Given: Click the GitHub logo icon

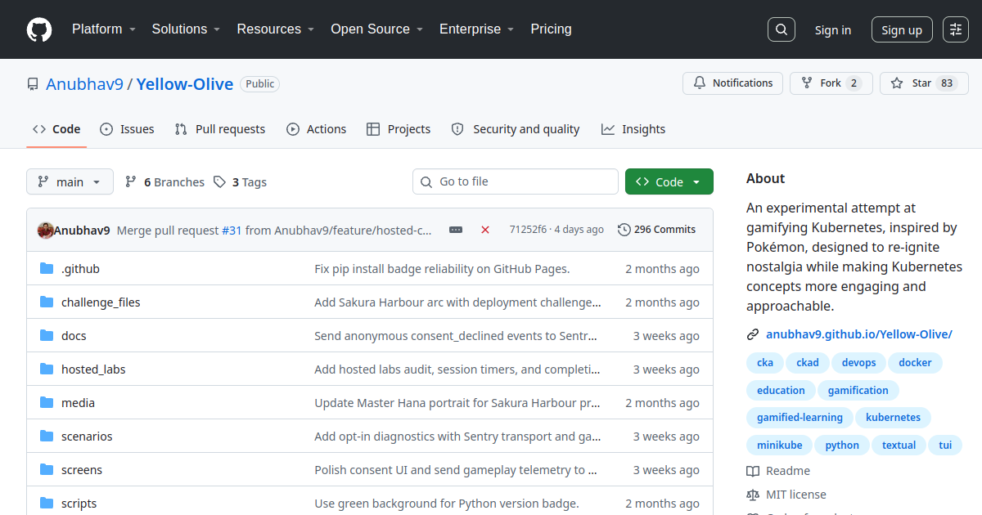Looking at the screenshot, I should 39,29.
